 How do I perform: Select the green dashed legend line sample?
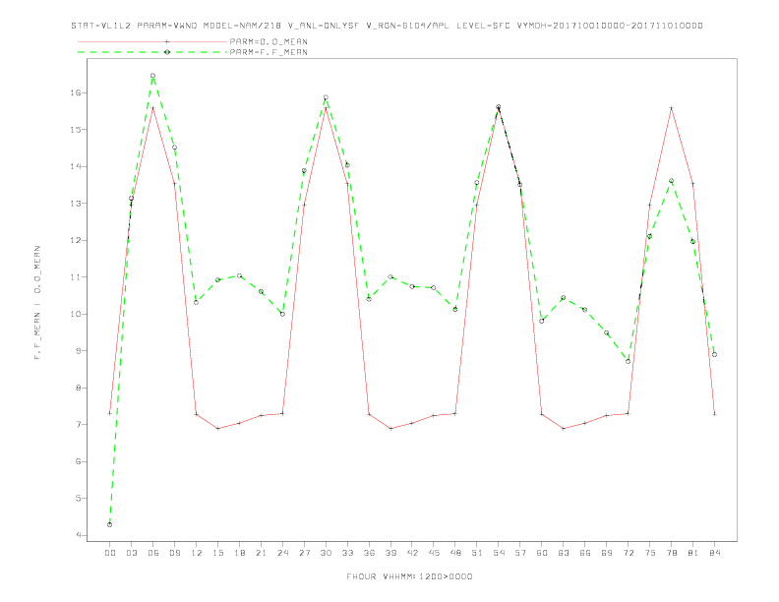[x=152, y=52]
